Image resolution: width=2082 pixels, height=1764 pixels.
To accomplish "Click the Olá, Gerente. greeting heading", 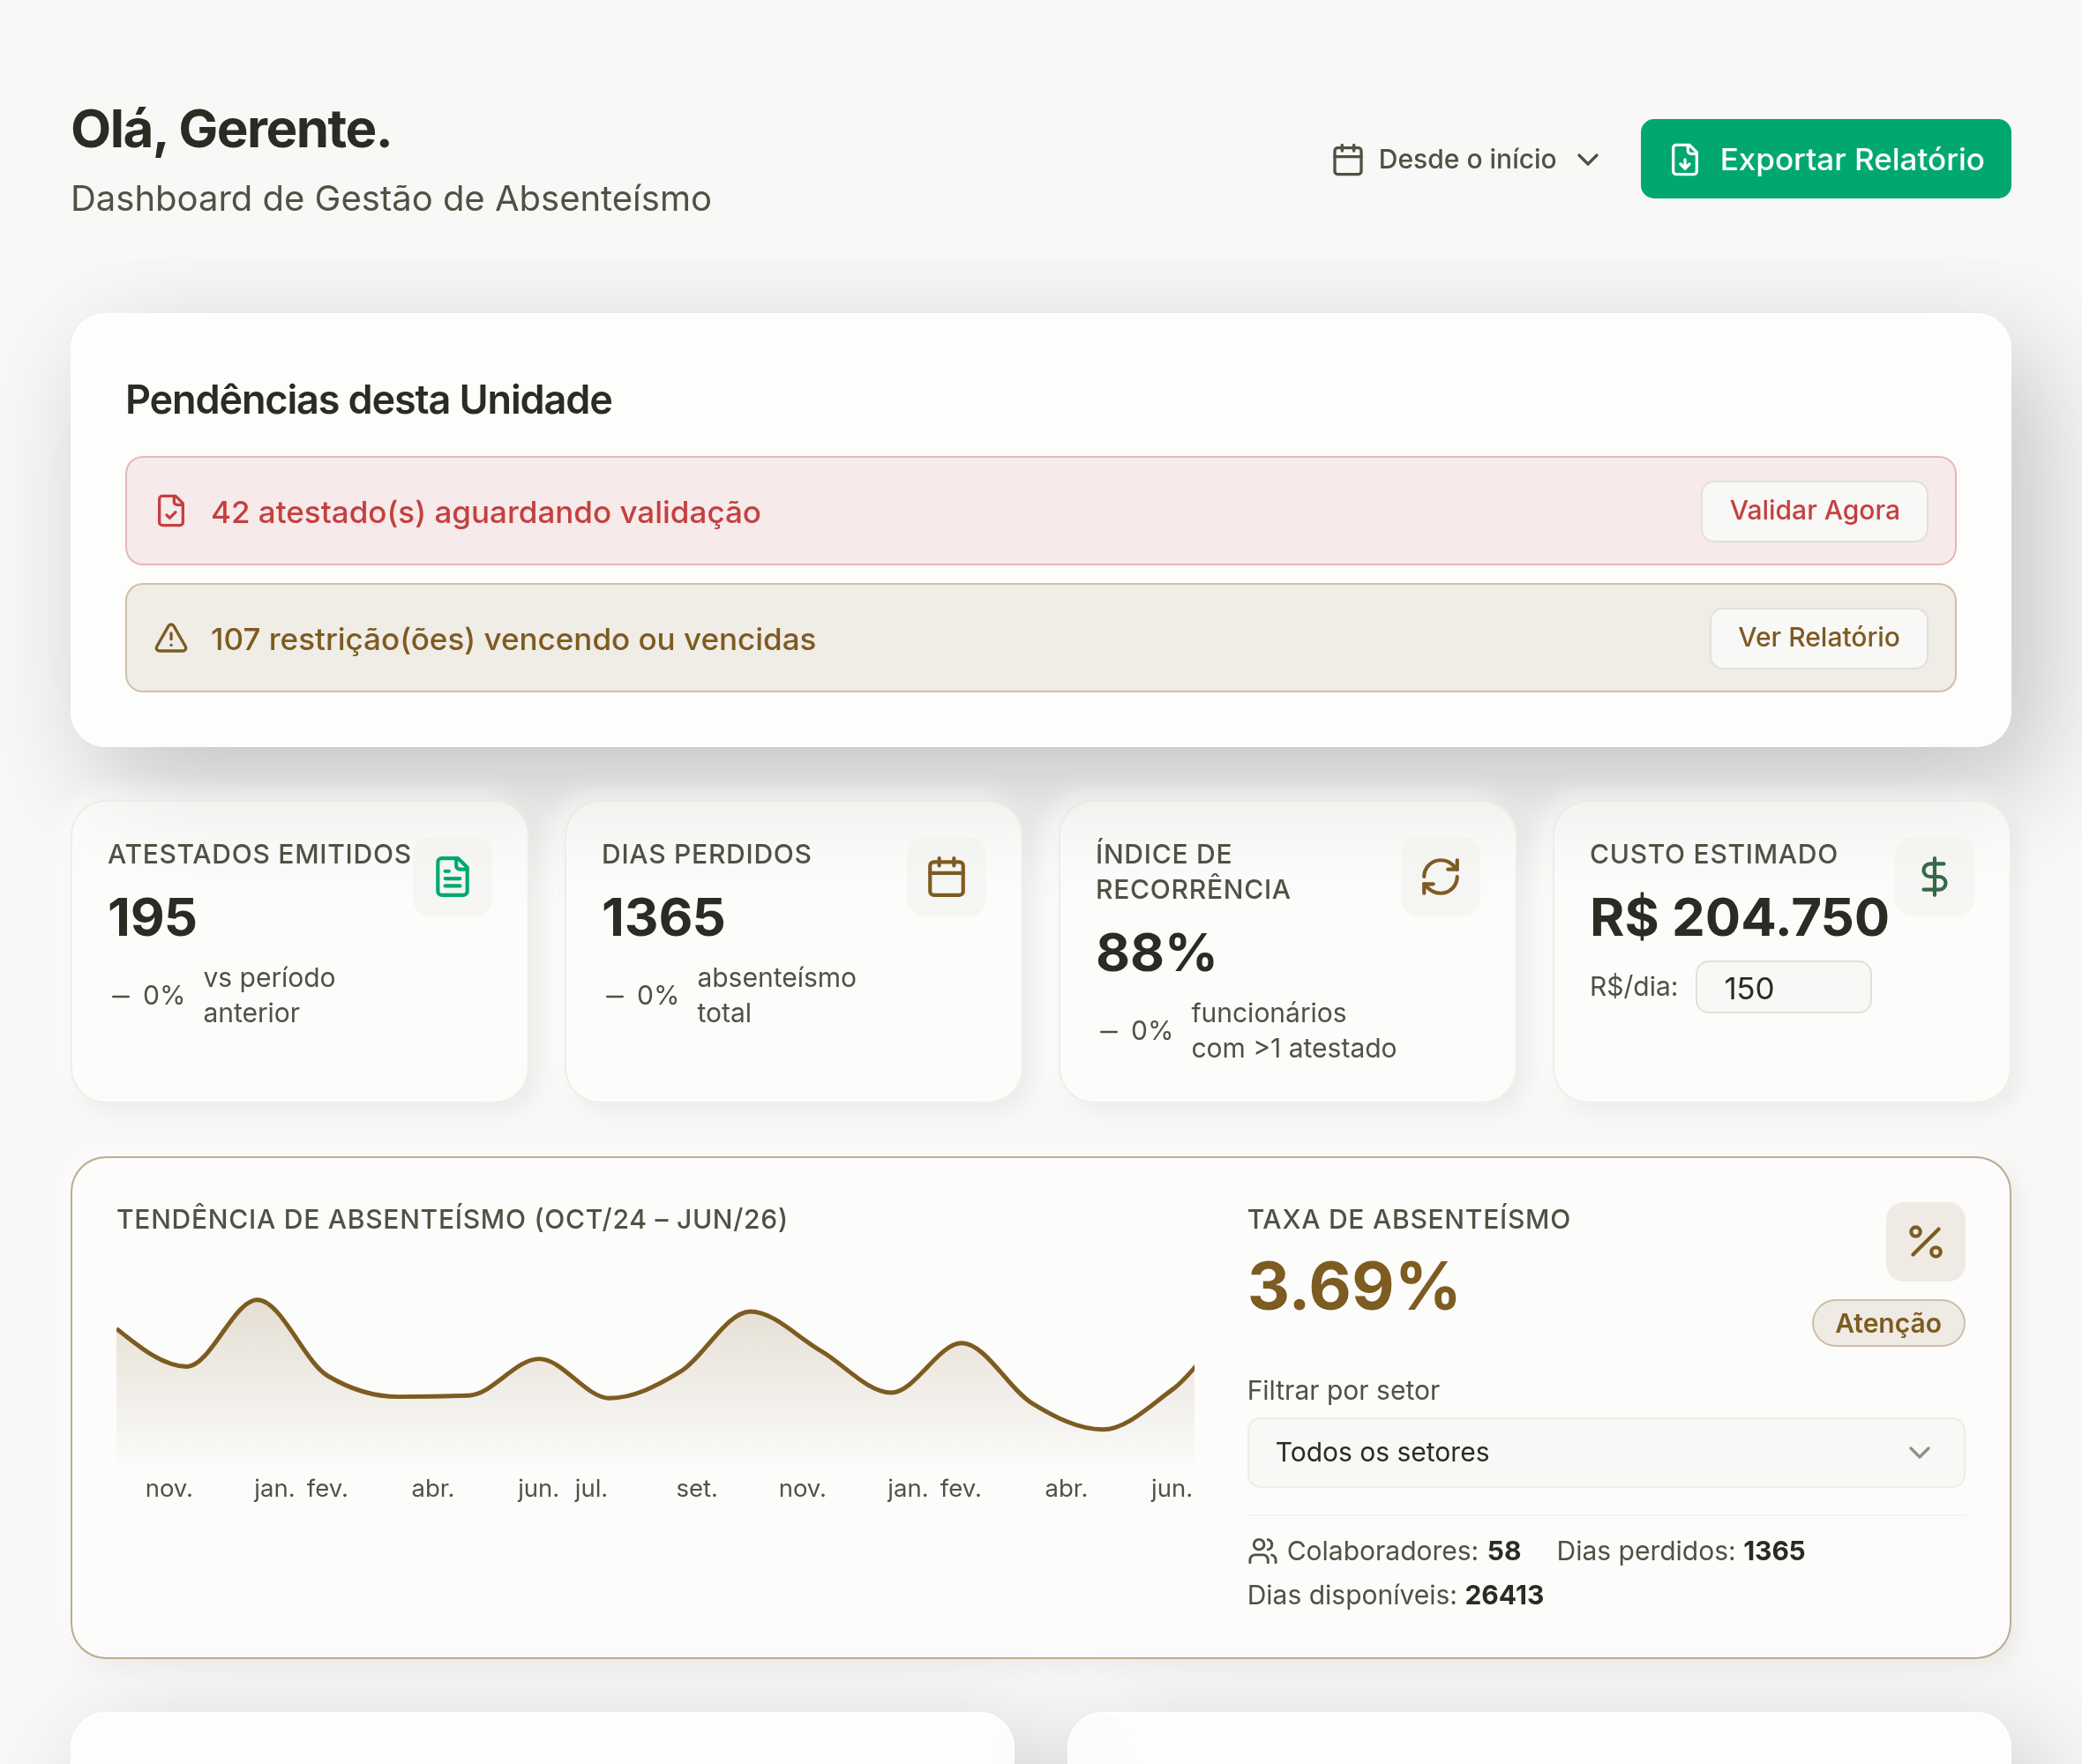I will click(x=231, y=129).
